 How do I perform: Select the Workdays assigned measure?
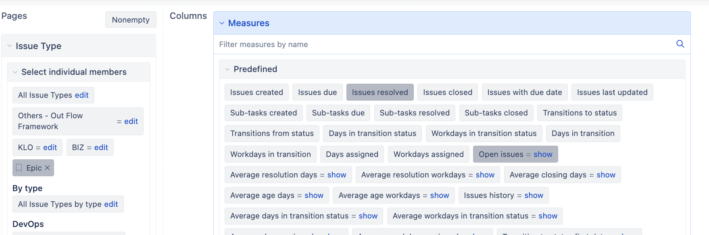pyautogui.click(x=429, y=154)
